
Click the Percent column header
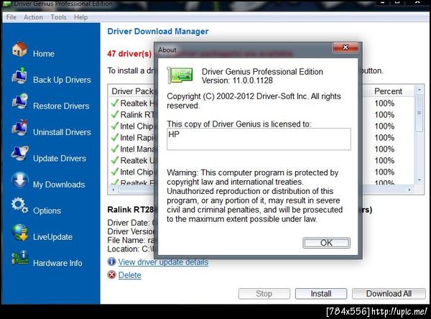[x=388, y=91]
